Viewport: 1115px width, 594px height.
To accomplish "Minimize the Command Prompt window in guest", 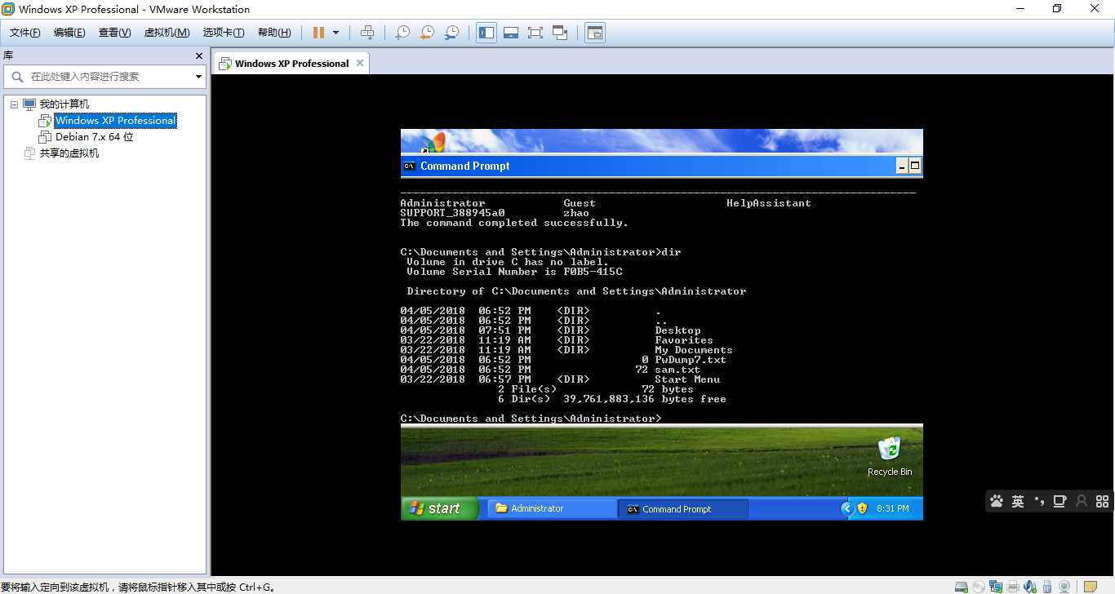I will [x=902, y=166].
